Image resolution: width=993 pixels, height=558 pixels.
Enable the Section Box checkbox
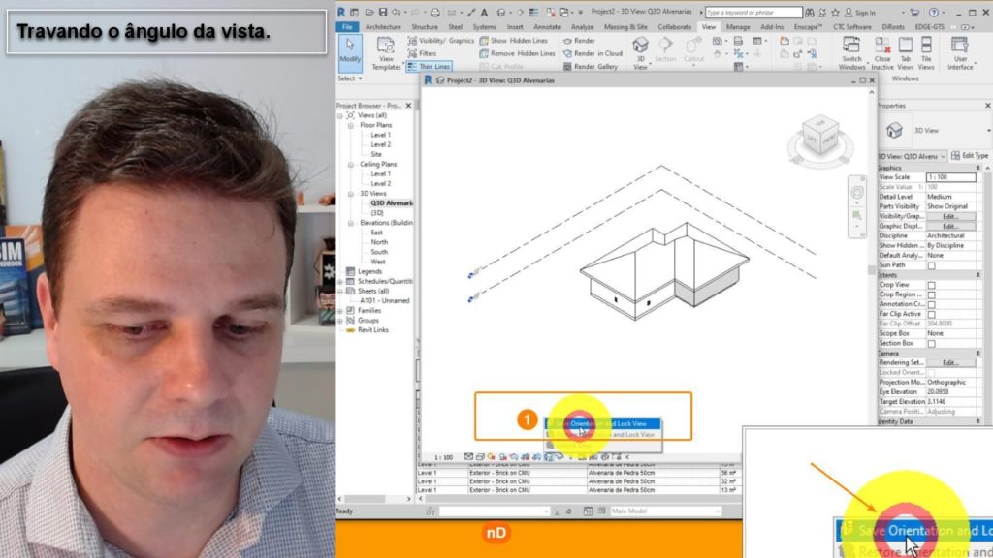click(932, 343)
